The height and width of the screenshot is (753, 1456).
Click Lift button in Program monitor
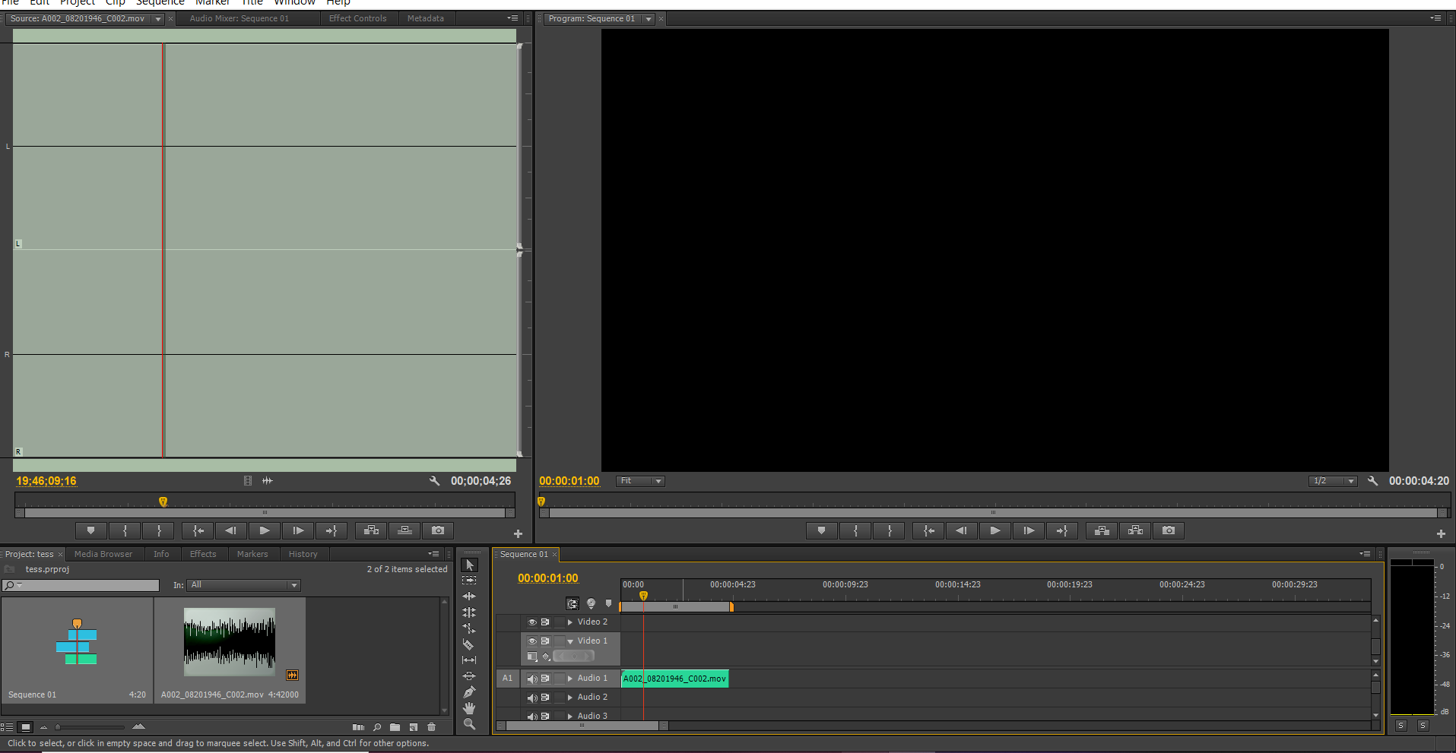click(1102, 530)
